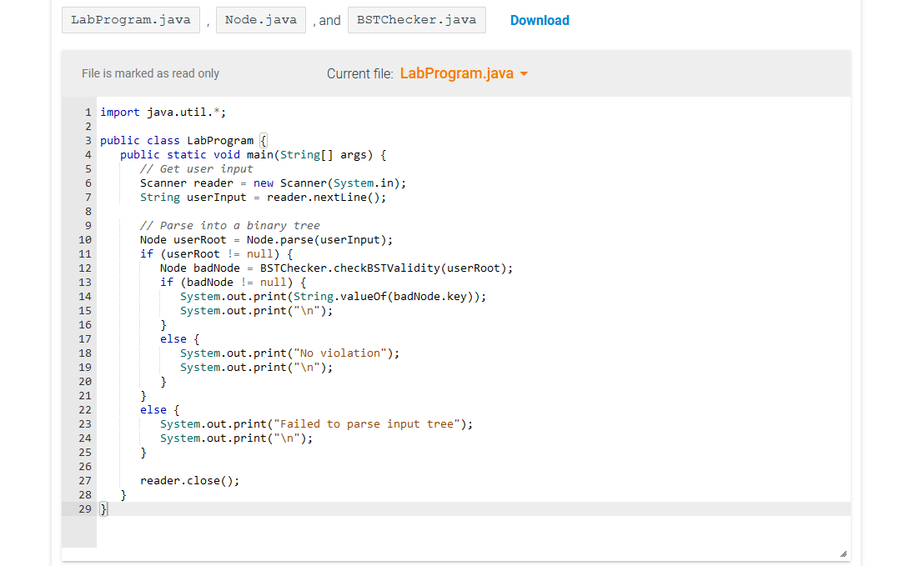Click the orange LabProgram.java label
Image resolution: width=909 pixels, height=566 pixels.
pos(458,73)
